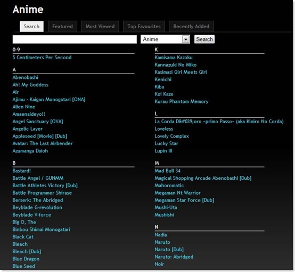Open Naruto [Dub] link
The image size is (295, 272).
tap(169, 250)
